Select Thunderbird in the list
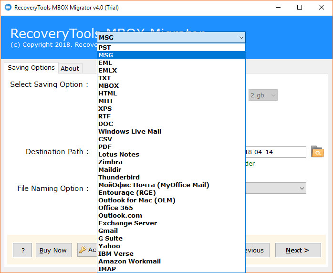The image size is (333, 273). click(171, 178)
